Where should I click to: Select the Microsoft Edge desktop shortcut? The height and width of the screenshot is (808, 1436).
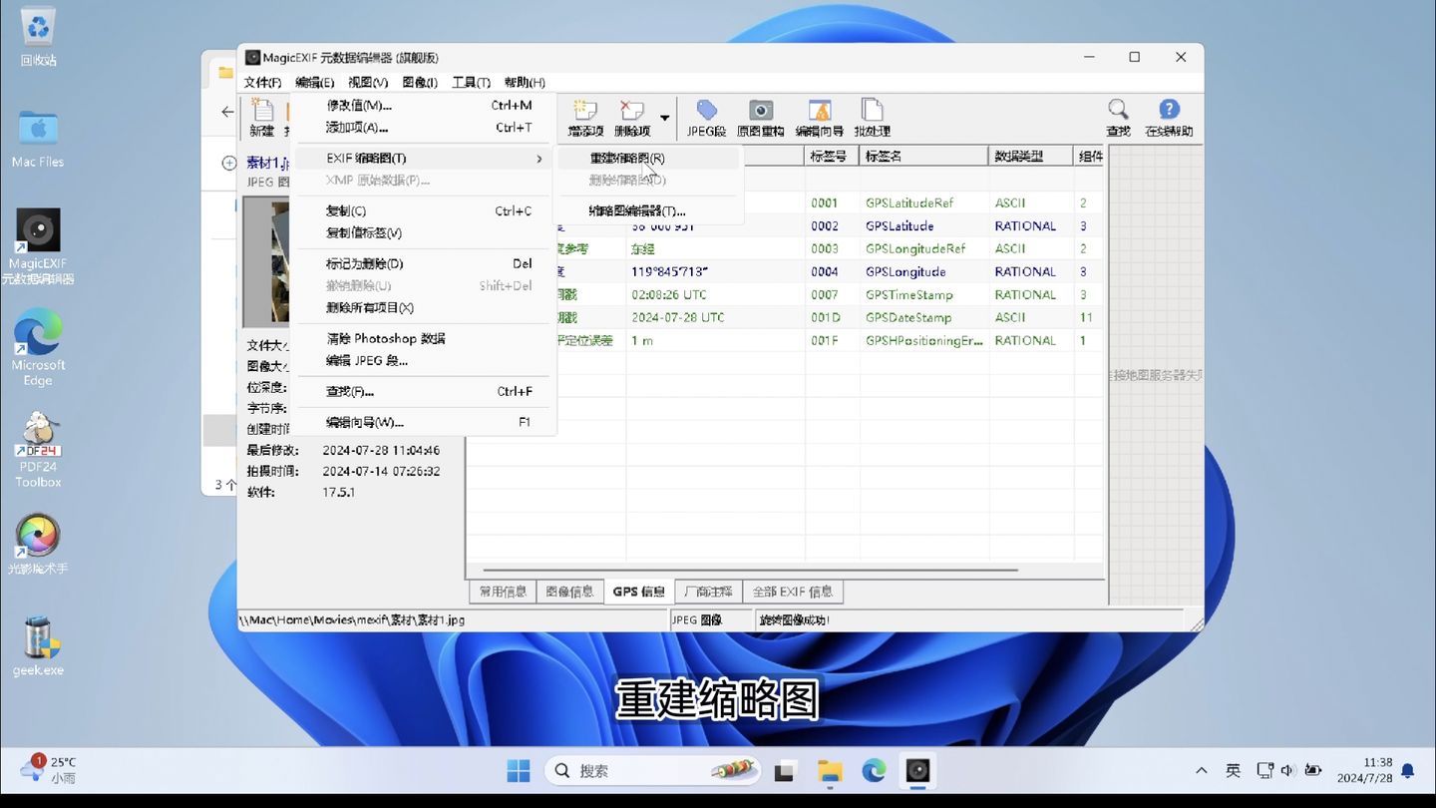tap(38, 347)
